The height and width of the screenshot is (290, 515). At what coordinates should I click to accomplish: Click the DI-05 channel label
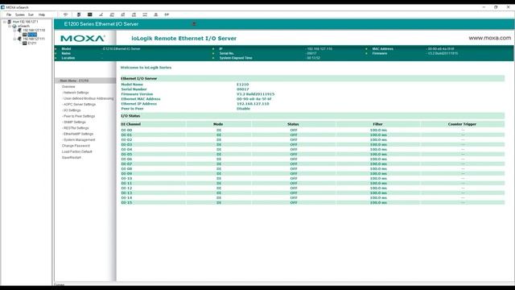coord(126,154)
